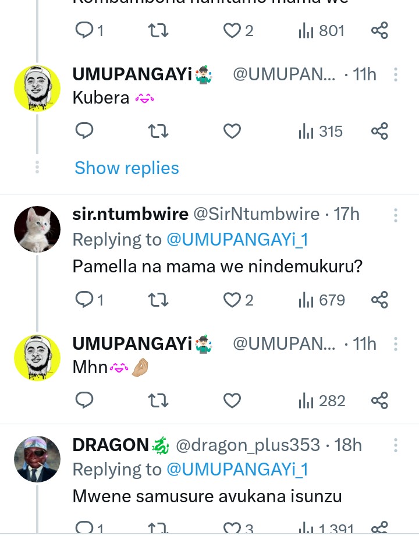Like sir.ntumbwire's tweet with 2 likes
The image size is (419, 536).
[x=232, y=300]
